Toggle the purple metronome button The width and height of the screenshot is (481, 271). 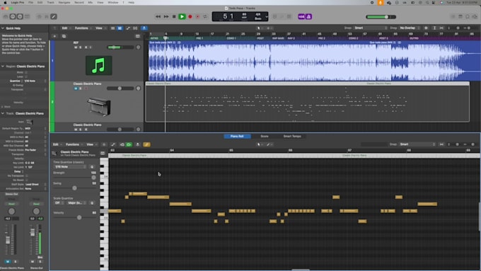308,16
